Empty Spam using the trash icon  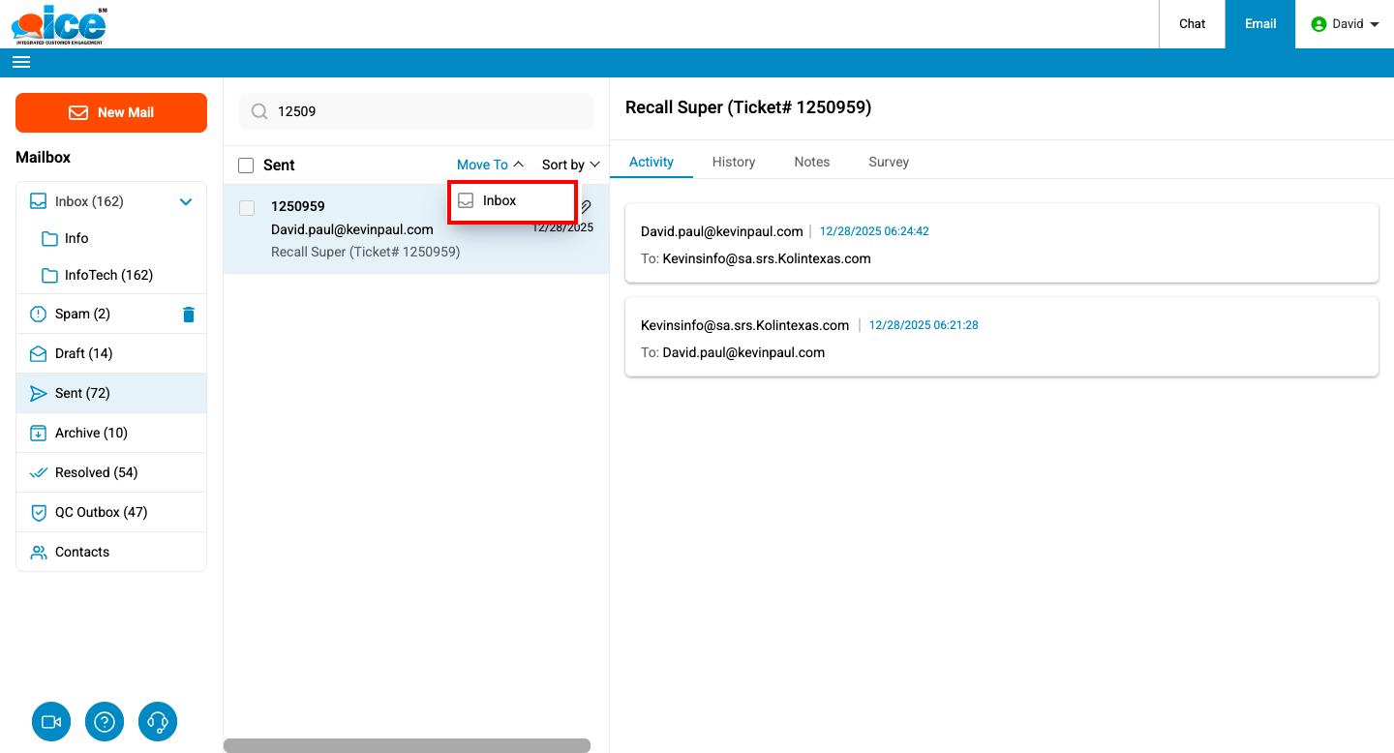[x=189, y=315]
